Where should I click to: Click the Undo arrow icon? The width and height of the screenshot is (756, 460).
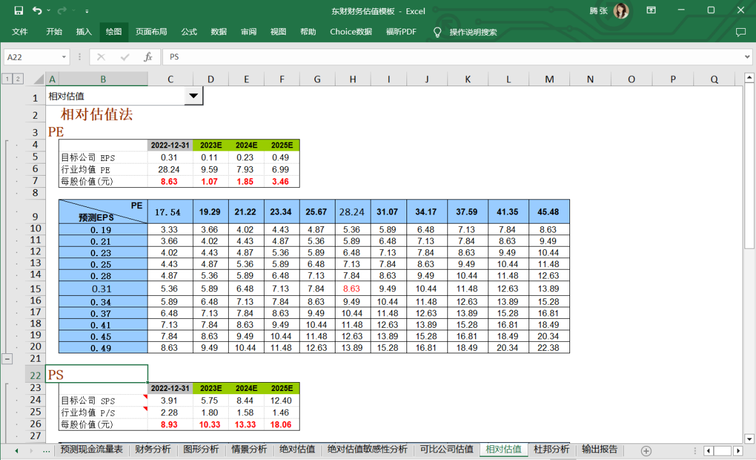pyautogui.click(x=36, y=11)
